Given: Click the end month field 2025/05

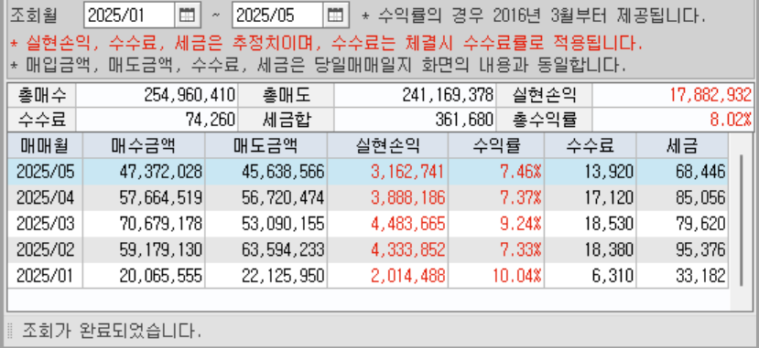Looking at the screenshot, I should (277, 16).
